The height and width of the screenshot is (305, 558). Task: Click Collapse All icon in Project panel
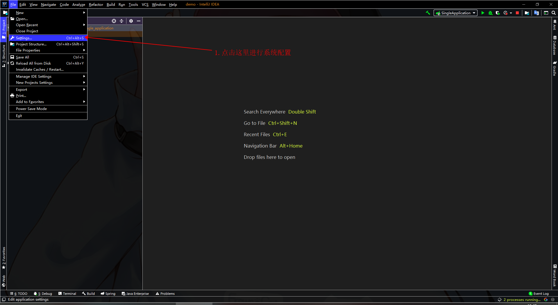pos(121,21)
